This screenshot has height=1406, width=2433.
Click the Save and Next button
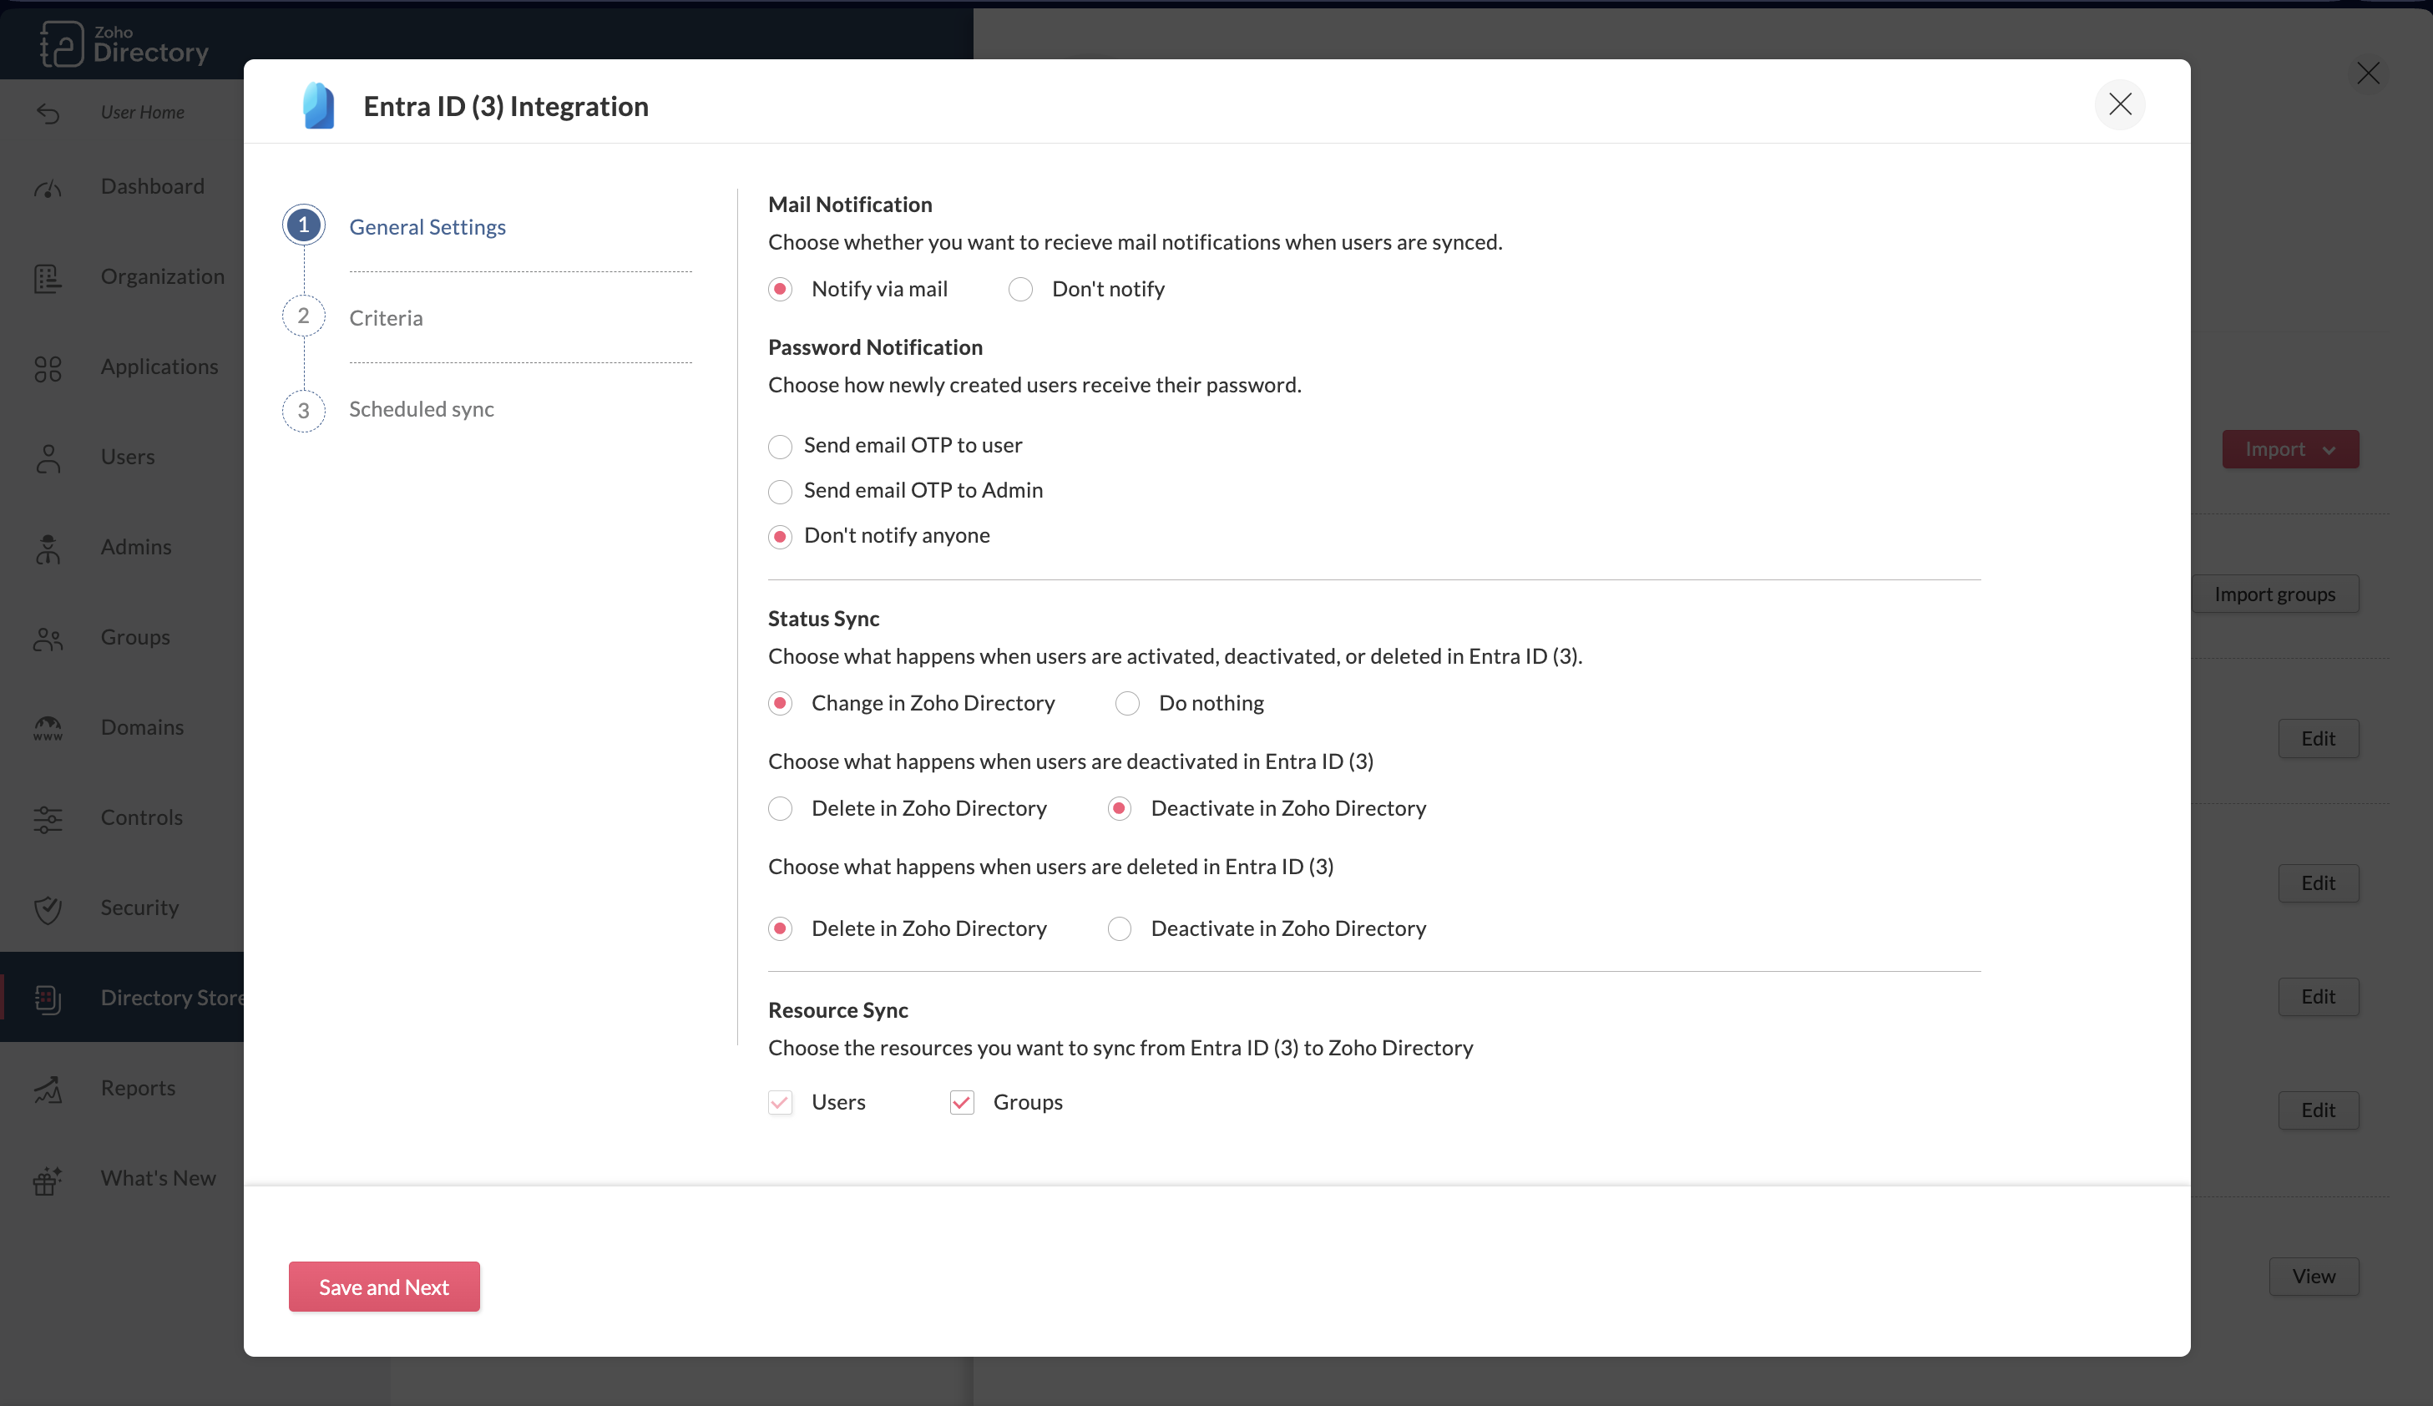coord(383,1287)
